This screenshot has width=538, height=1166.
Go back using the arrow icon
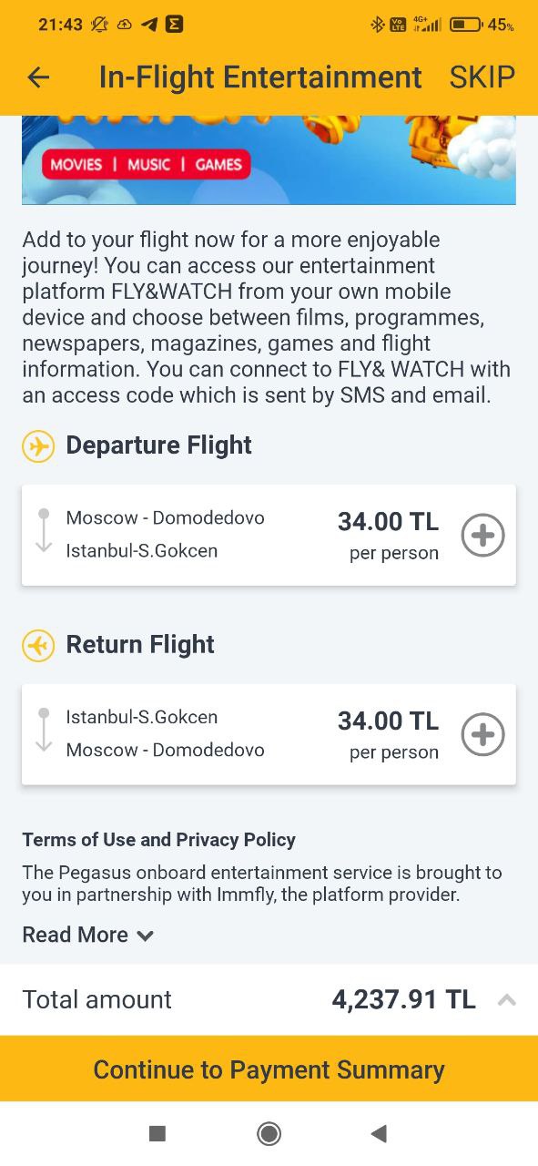pyautogui.click(x=38, y=77)
